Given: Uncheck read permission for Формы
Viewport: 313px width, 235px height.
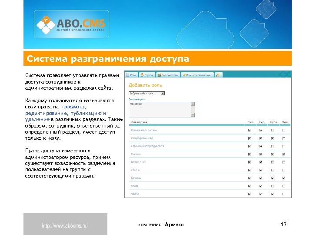Looking at the screenshot, I should point(249,194).
